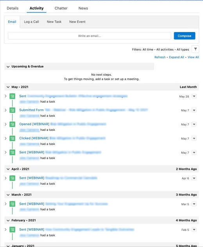Screen dimensions: 203x247
Task: Open the New Event tab
Action: click(77, 22)
